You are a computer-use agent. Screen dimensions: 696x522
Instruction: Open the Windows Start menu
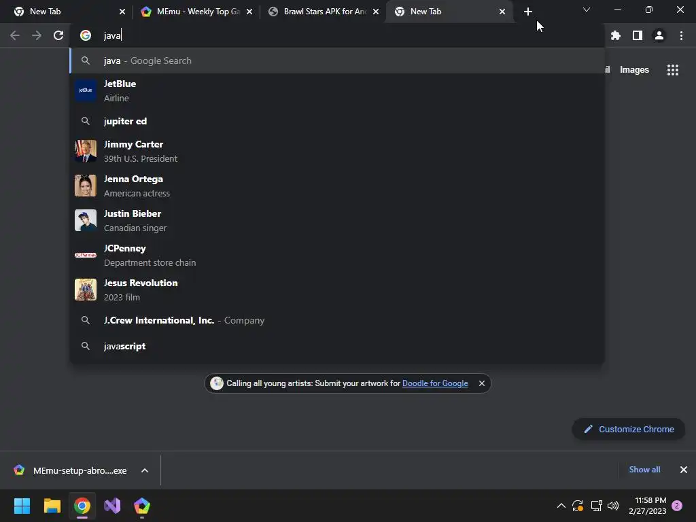22,506
